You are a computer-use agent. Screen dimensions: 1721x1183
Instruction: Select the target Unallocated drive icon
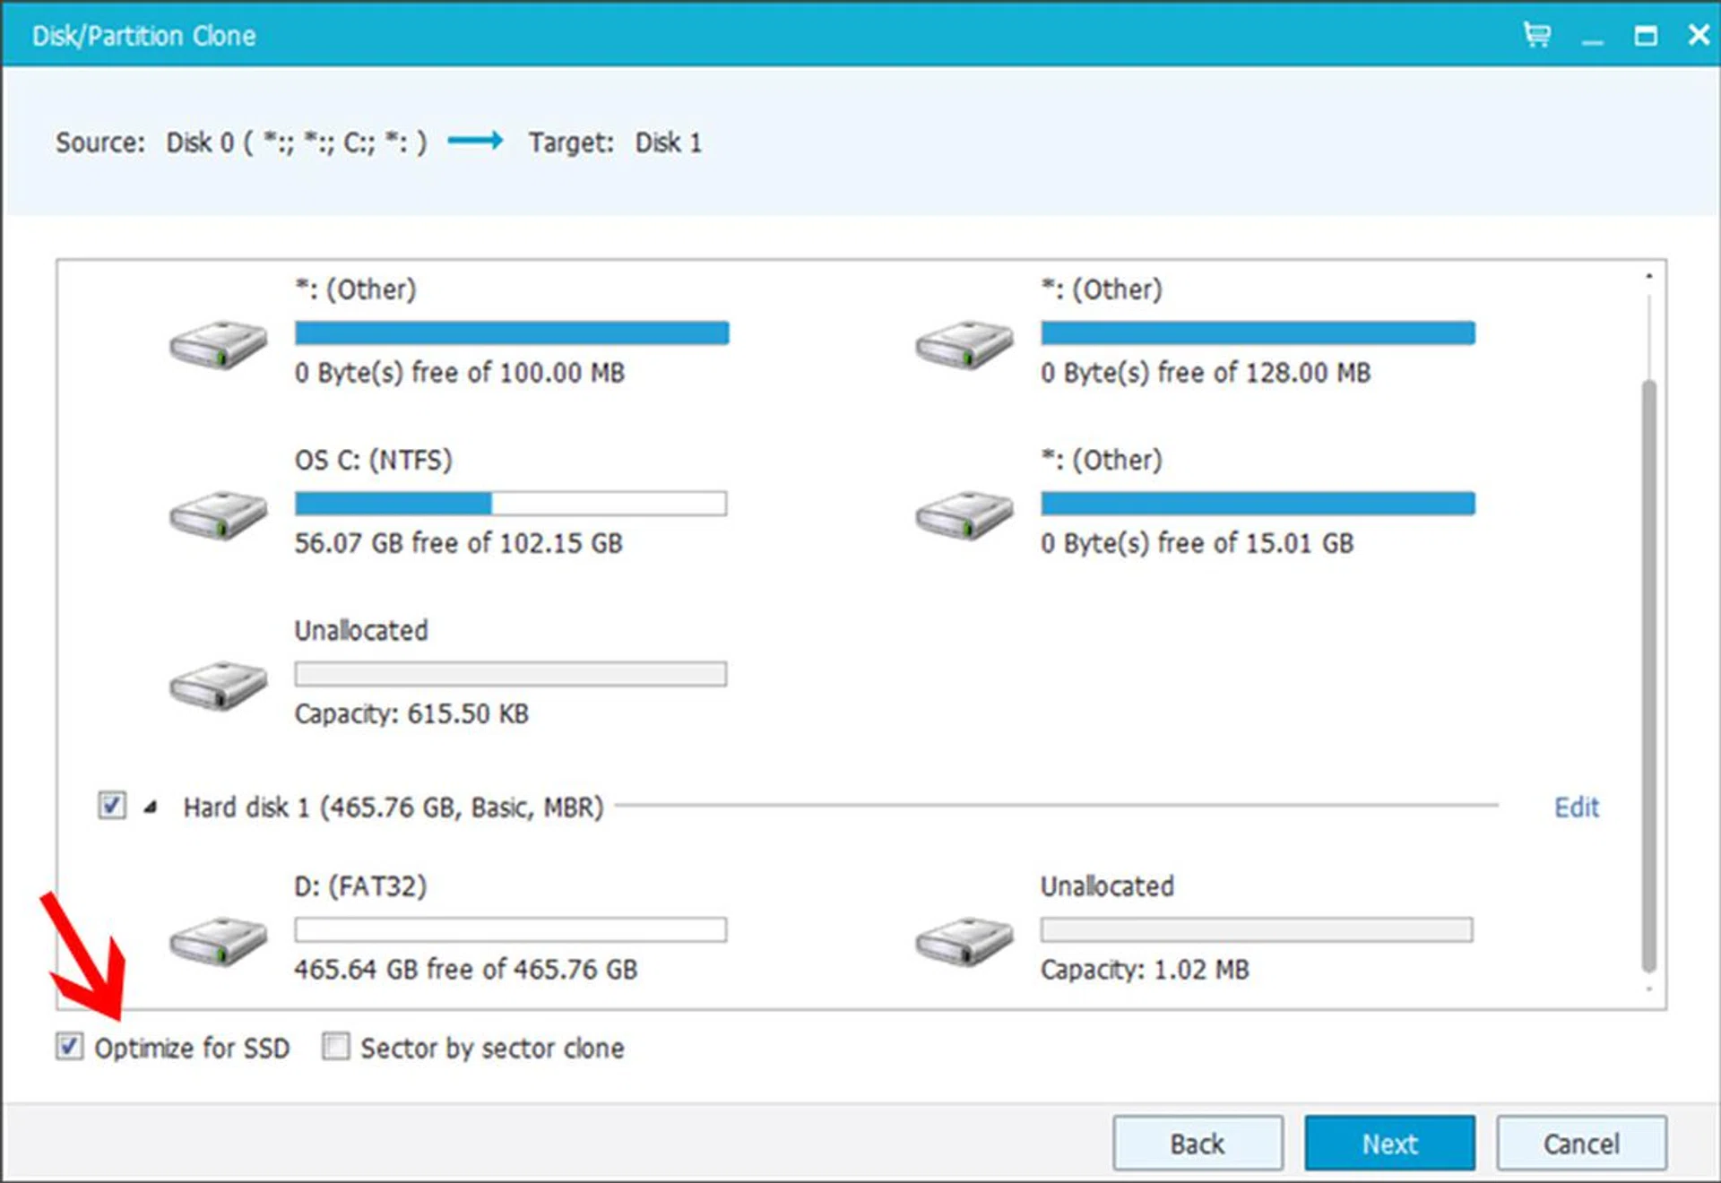(964, 941)
